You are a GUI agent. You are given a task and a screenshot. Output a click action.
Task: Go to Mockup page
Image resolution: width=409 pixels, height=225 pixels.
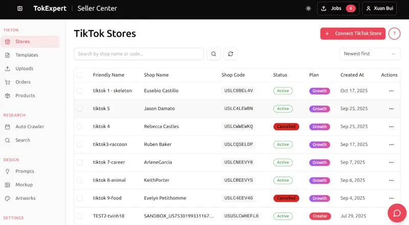(x=30, y=185)
